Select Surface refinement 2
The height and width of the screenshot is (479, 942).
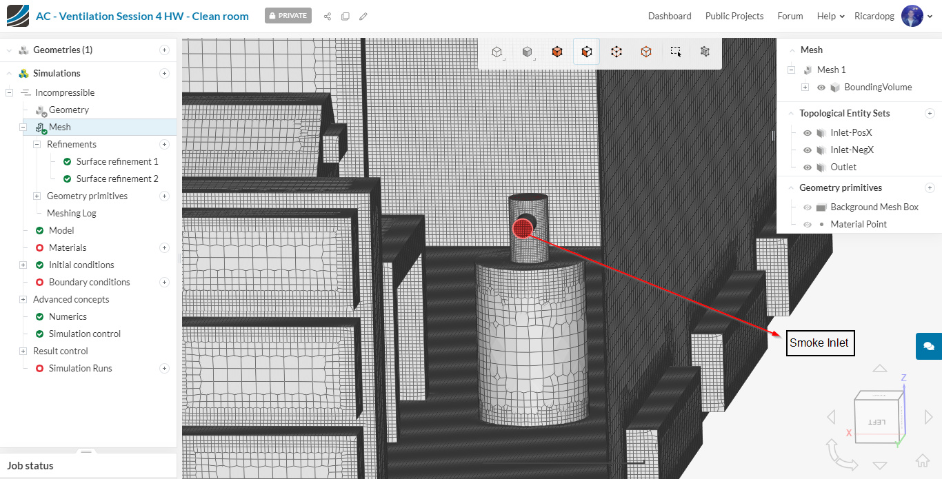coord(117,179)
